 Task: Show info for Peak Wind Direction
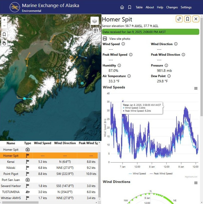coord(183,55)
